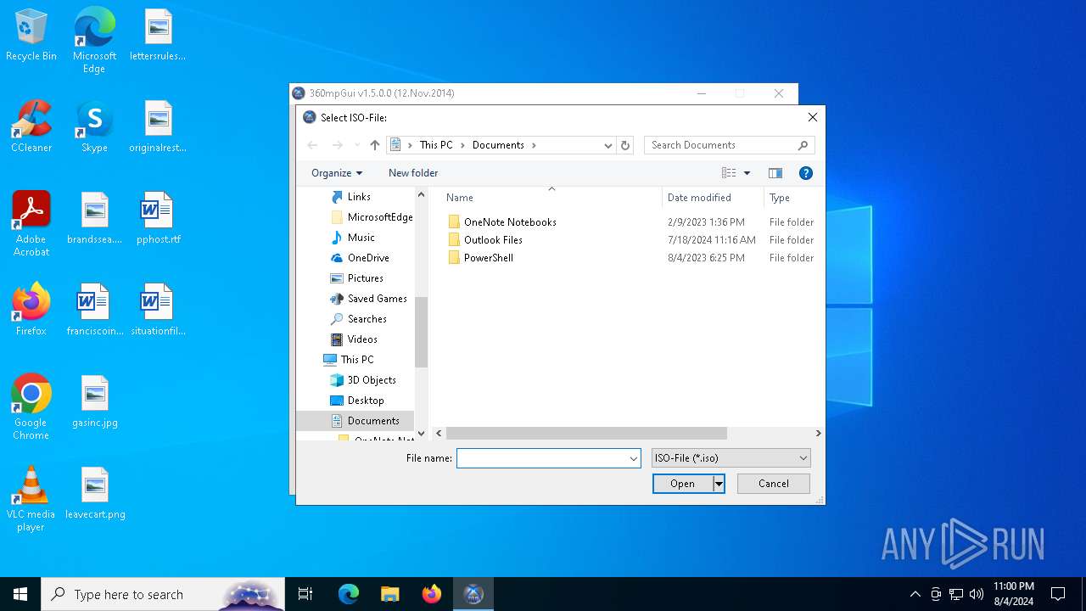Click Documents breadcrumb in address bar

[498, 145]
